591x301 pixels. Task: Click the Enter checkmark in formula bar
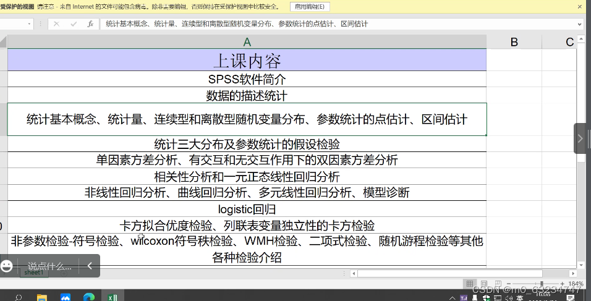click(x=74, y=24)
